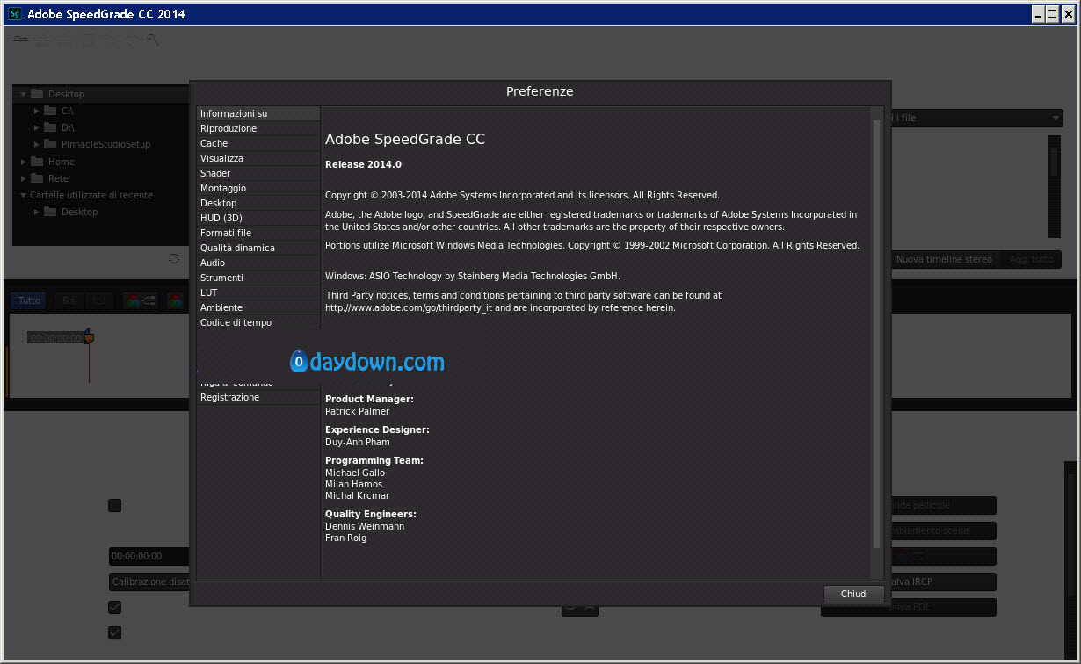Screen dimensions: 1081x664
Task: Open the Formati file preferences tab
Action: tap(258, 233)
